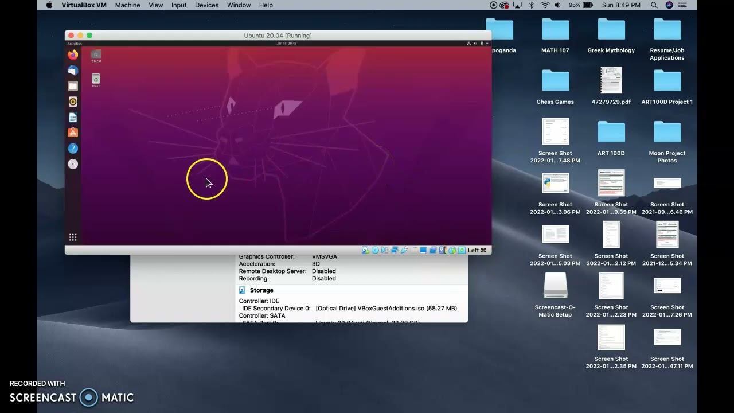
Task: Click the hard disk activity indicator in VM status bar
Action: pos(365,250)
